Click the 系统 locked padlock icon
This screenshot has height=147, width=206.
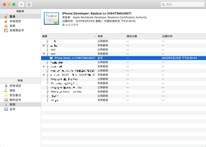tap(6, 26)
